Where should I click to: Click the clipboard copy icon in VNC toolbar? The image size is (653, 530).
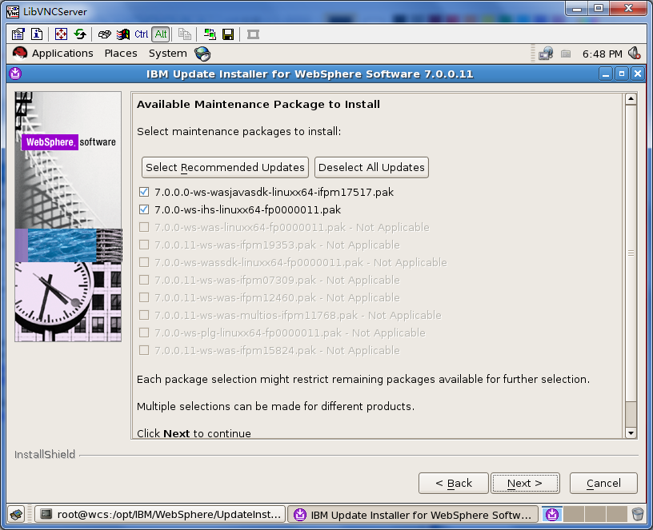(185, 34)
